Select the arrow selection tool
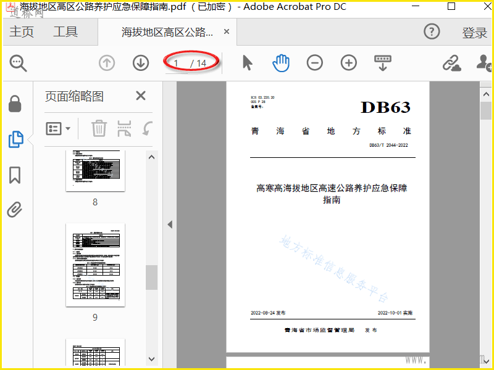Image resolution: width=494 pixels, height=370 pixels. coord(248,63)
